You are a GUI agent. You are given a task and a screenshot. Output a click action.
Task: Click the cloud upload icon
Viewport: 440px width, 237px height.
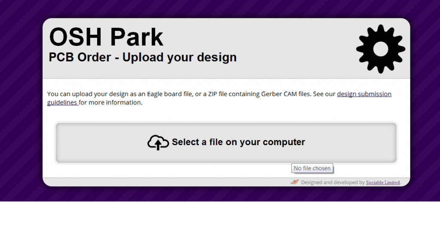coord(158,143)
